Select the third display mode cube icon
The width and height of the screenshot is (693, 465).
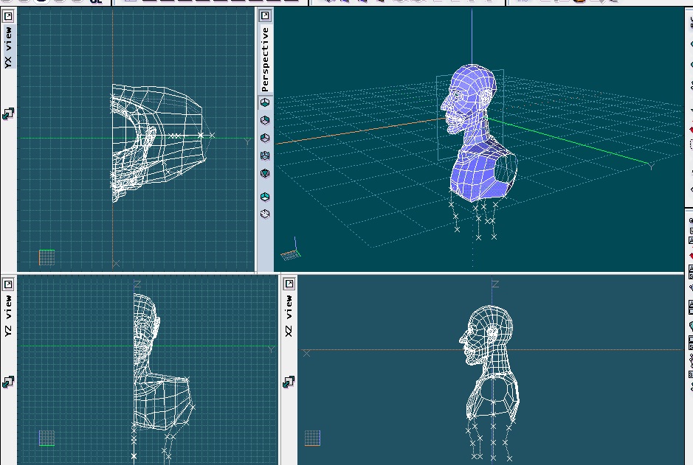265,138
